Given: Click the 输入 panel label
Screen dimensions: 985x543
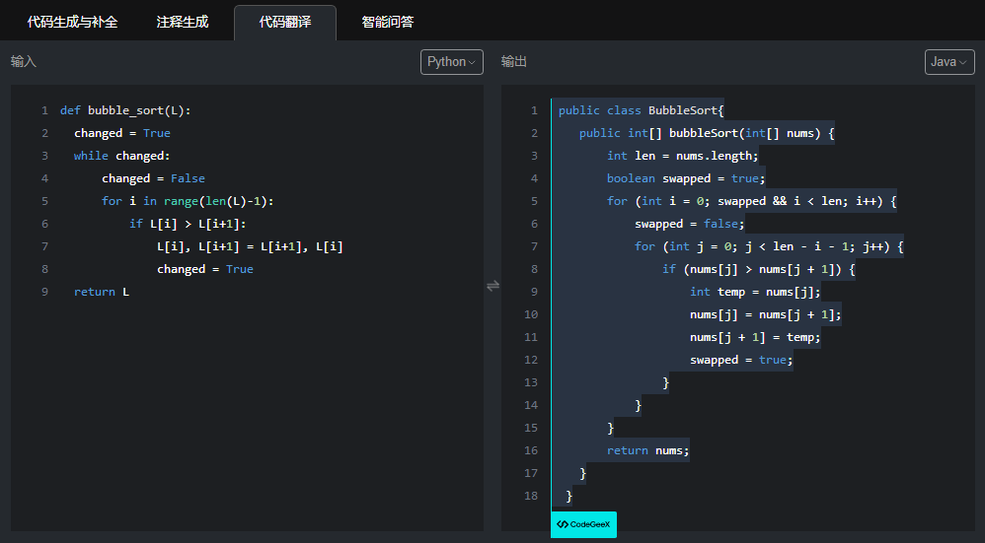Looking at the screenshot, I should coord(24,62).
